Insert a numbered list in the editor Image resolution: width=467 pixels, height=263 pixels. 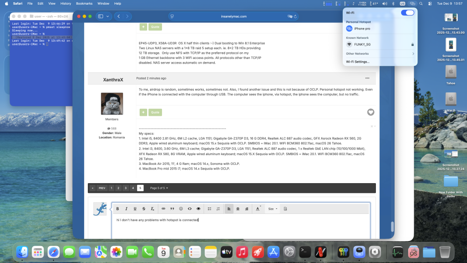tap(218, 209)
